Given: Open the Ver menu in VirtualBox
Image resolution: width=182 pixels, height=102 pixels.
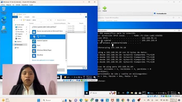Looking at the screenshot, I should (x=13, y=5).
